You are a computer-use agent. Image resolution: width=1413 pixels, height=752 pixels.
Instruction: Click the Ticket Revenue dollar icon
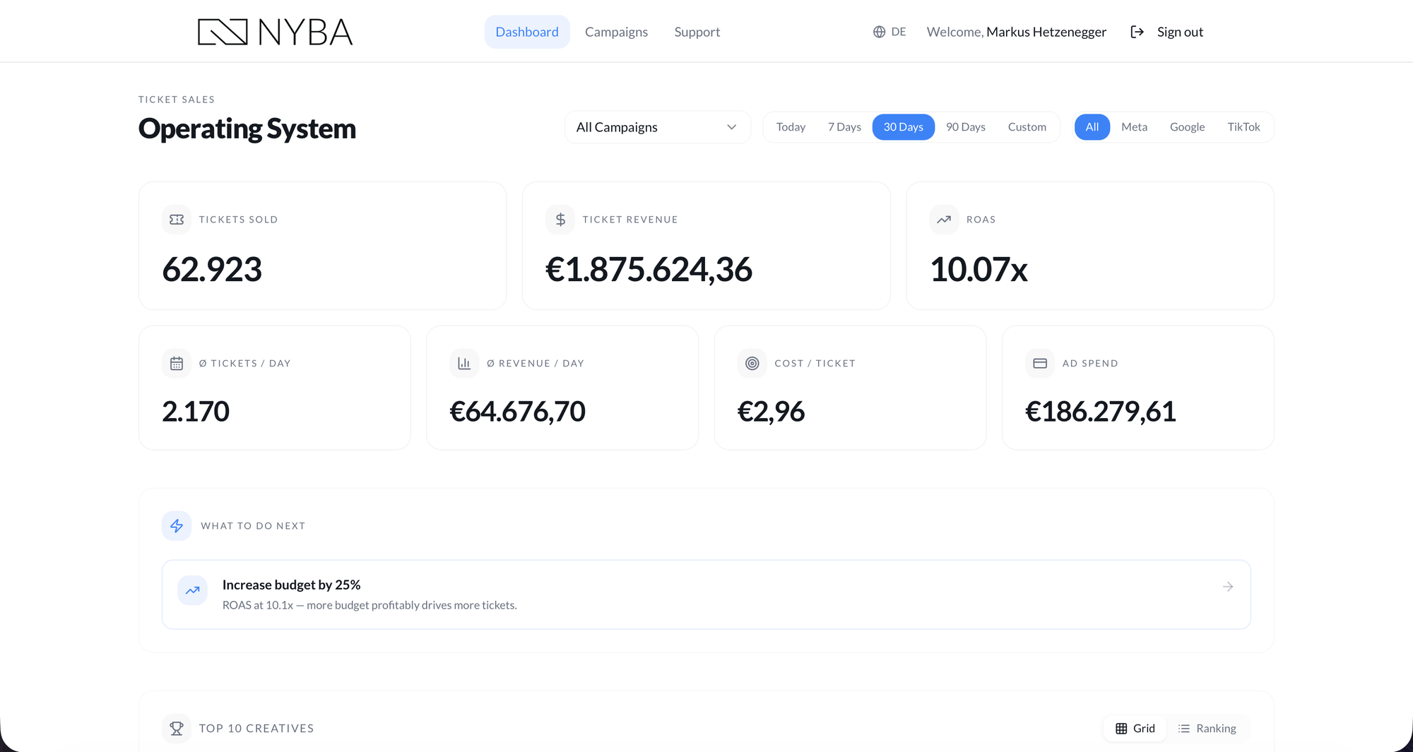560,220
